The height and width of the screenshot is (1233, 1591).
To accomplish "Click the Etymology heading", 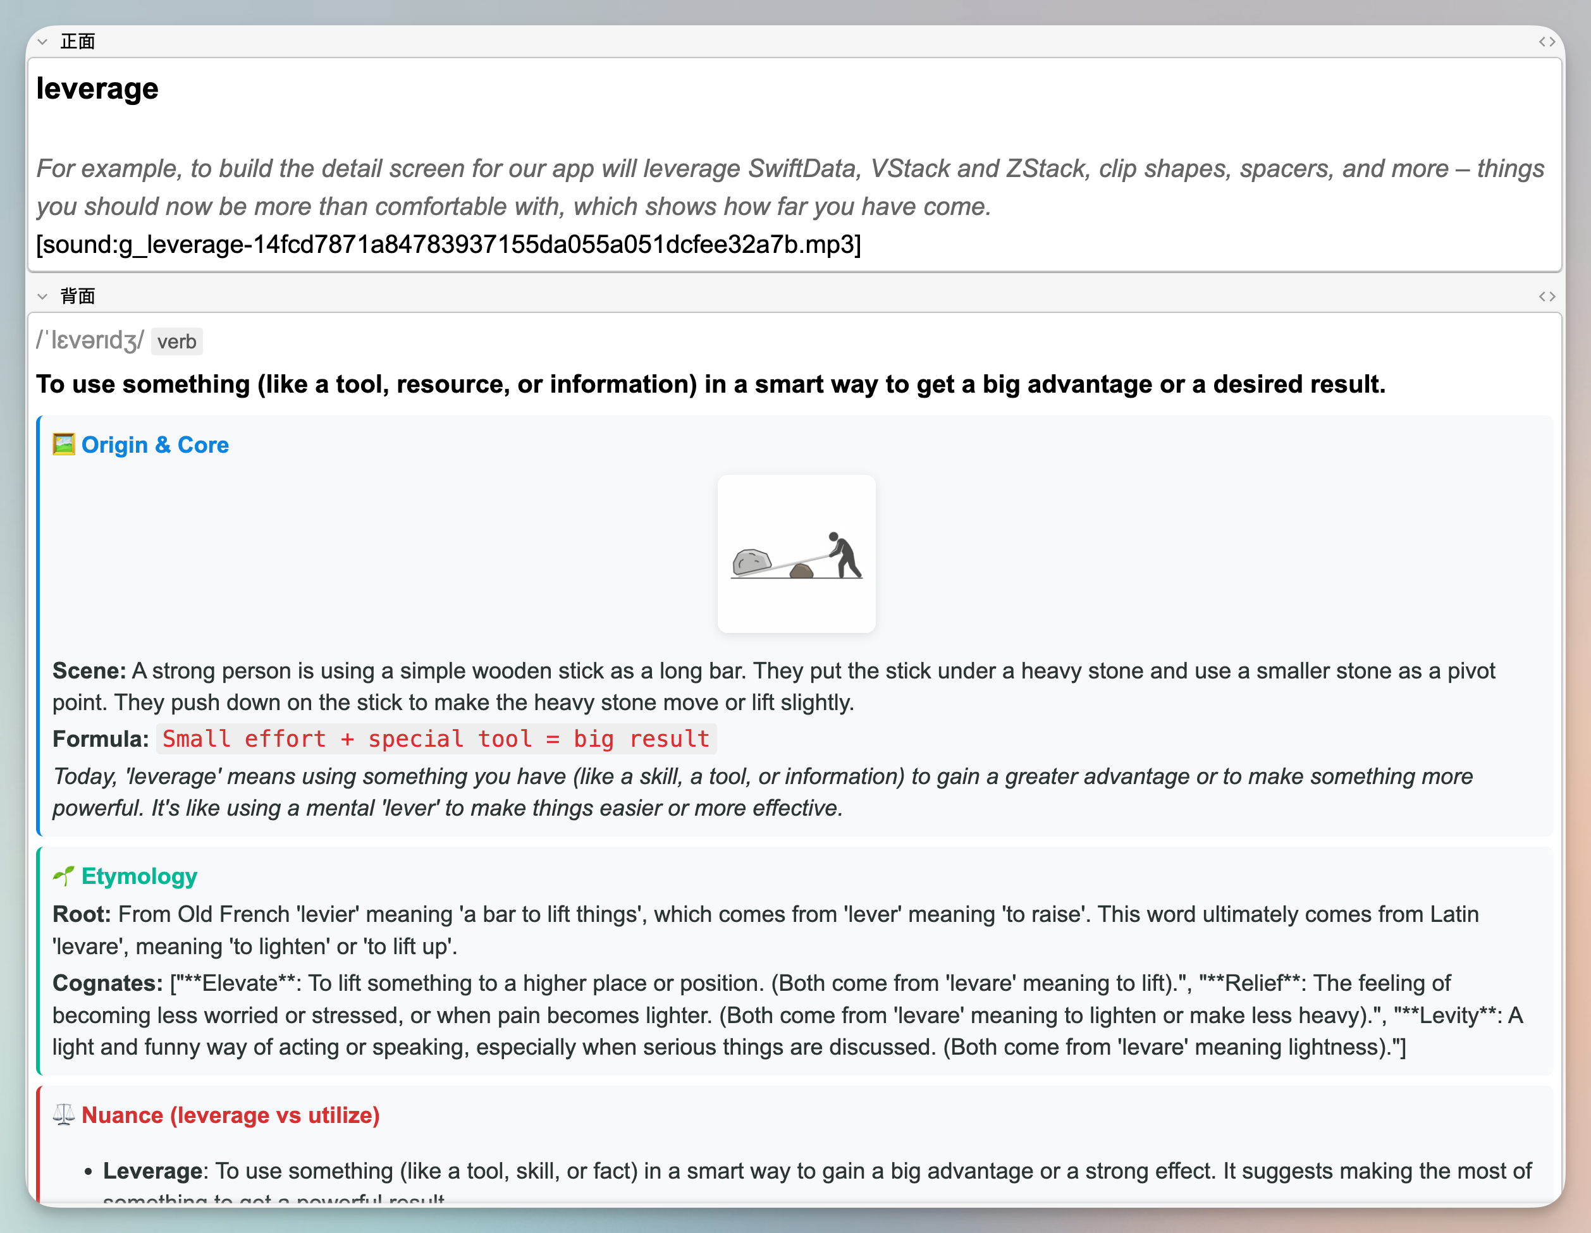I will pos(139,876).
